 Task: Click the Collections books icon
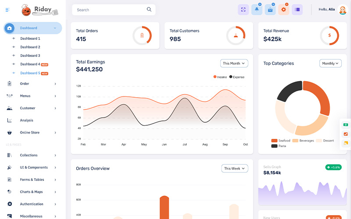point(9,155)
